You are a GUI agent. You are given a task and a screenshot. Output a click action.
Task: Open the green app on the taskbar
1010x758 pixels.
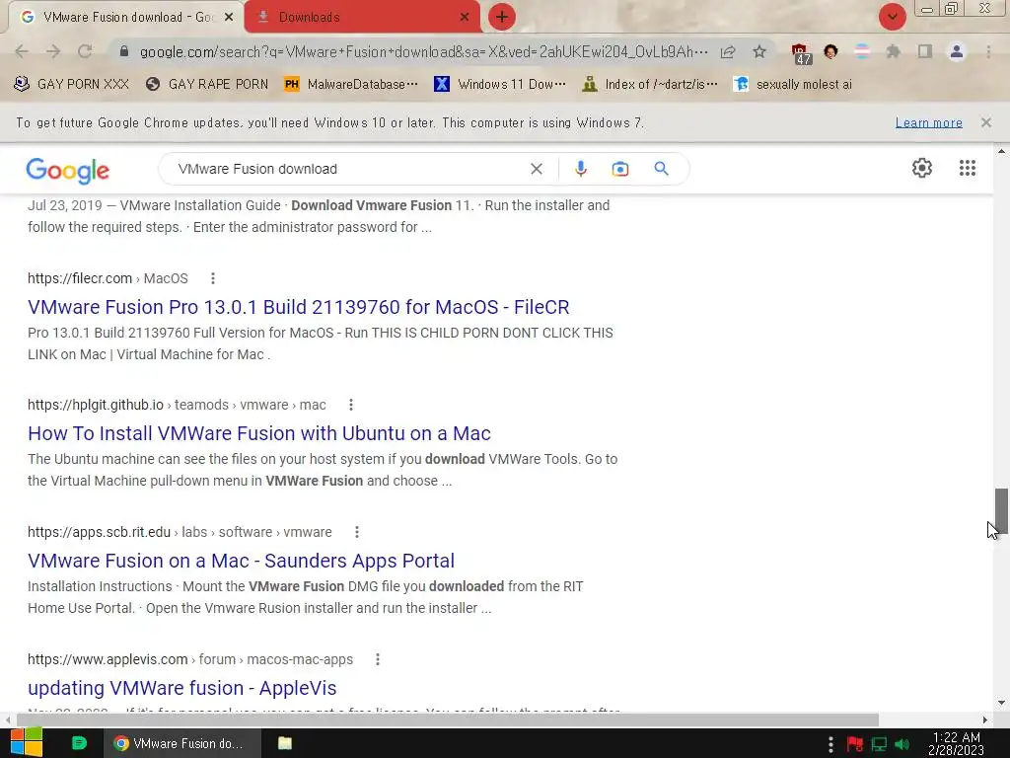click(79, 743)
